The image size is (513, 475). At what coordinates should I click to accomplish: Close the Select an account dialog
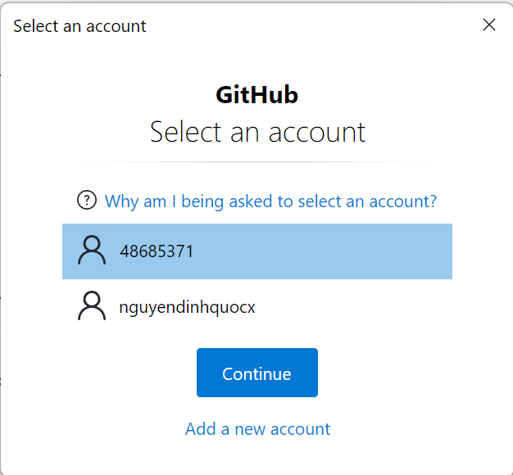[489, 25]
